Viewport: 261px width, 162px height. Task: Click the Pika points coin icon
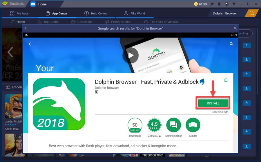pyautogui.click(x=196, y=4)
